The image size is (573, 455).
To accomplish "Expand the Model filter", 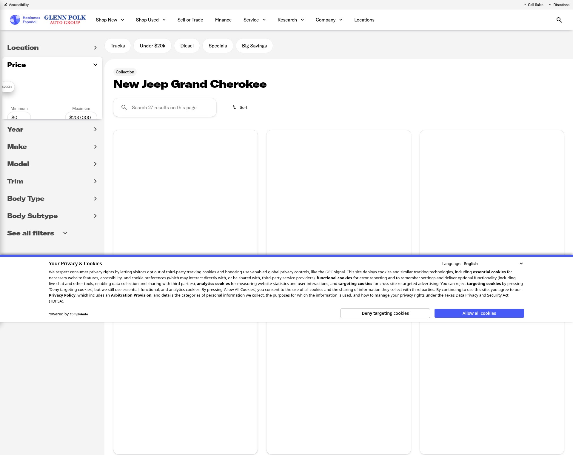I will [52, 164].
